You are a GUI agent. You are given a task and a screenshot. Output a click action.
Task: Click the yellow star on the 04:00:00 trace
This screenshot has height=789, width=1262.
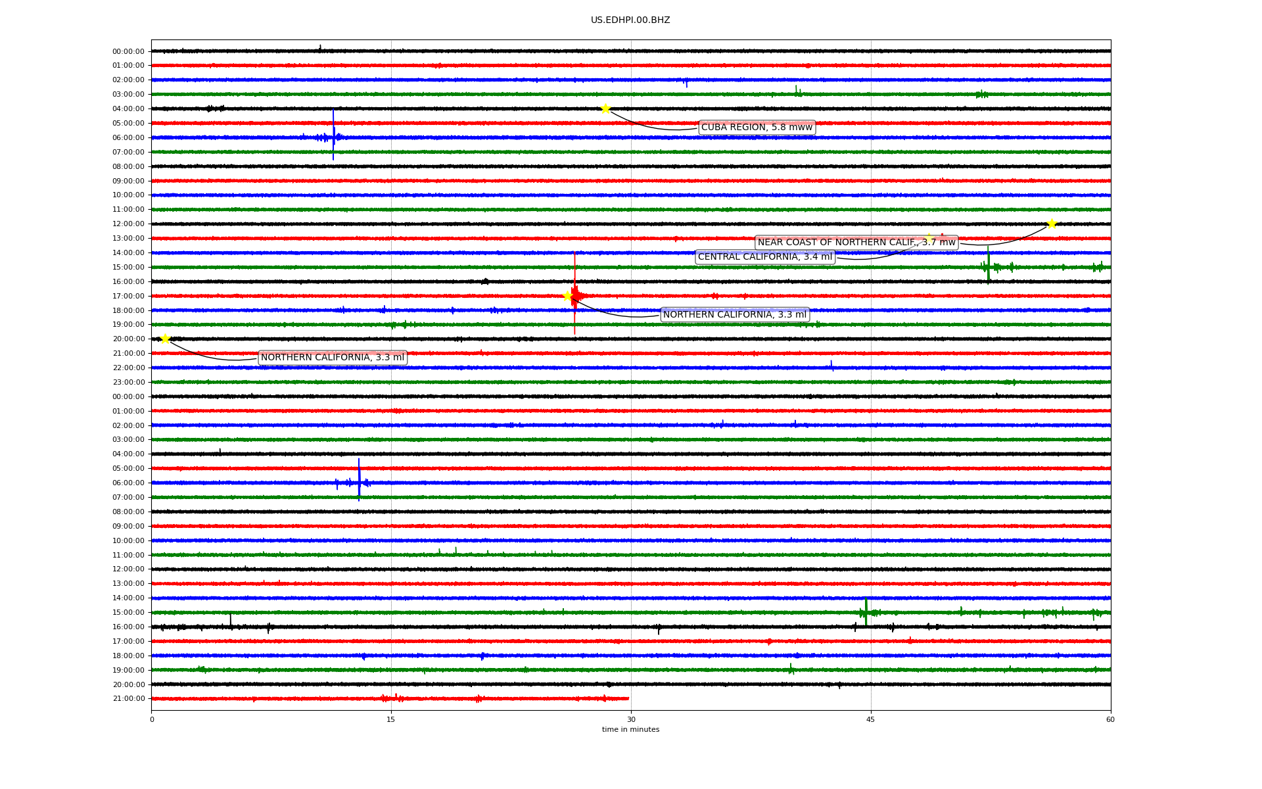605,108
